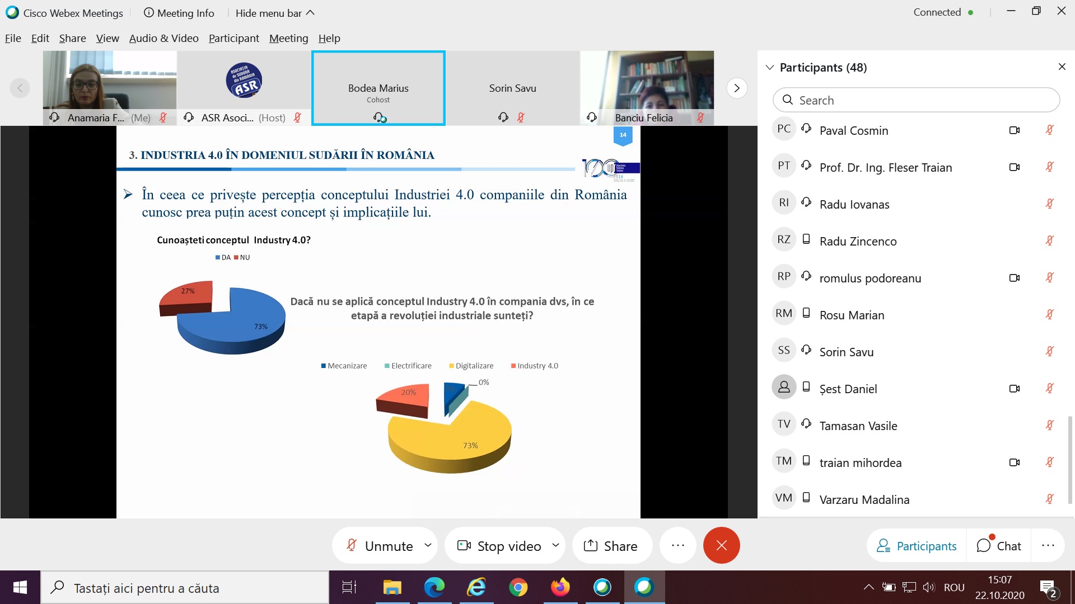Open the Audio & Video menu

click(163, 38)
